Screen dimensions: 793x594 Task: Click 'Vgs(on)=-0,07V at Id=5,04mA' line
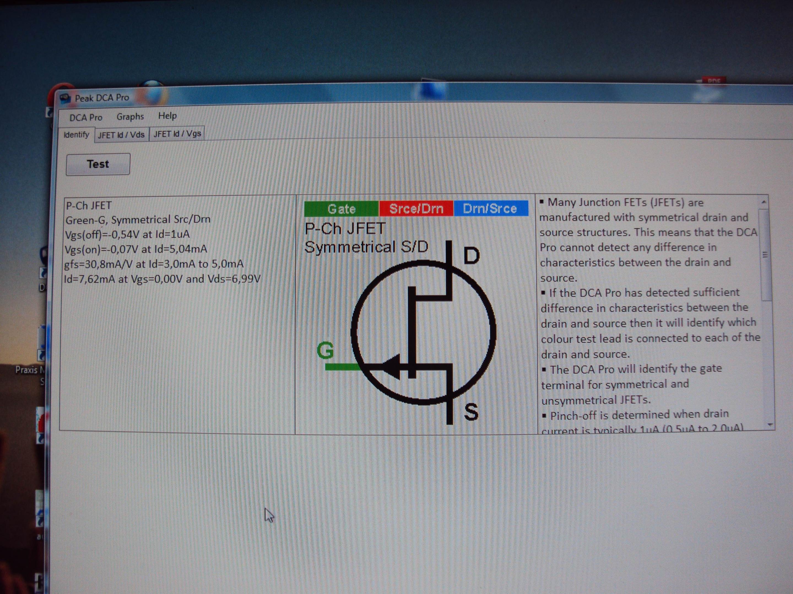tap(136, 249)
